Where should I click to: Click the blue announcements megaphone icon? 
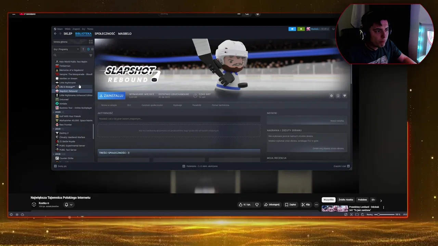point(292,29)
